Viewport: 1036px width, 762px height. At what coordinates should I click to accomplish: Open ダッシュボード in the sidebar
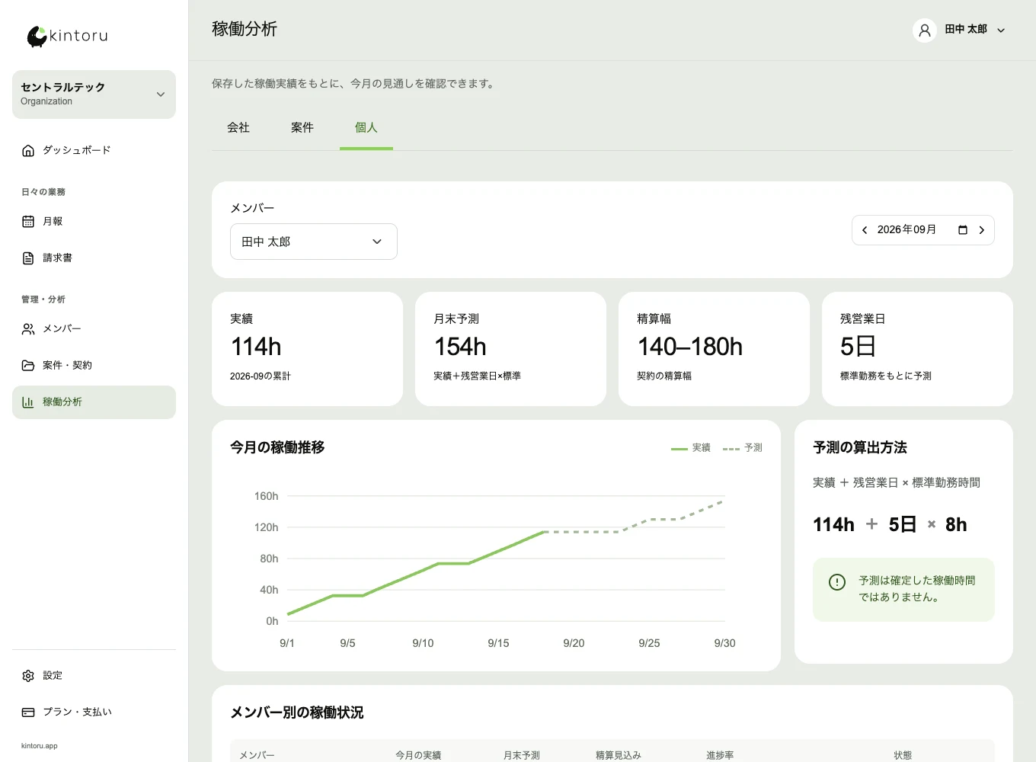tap(94, 151)
